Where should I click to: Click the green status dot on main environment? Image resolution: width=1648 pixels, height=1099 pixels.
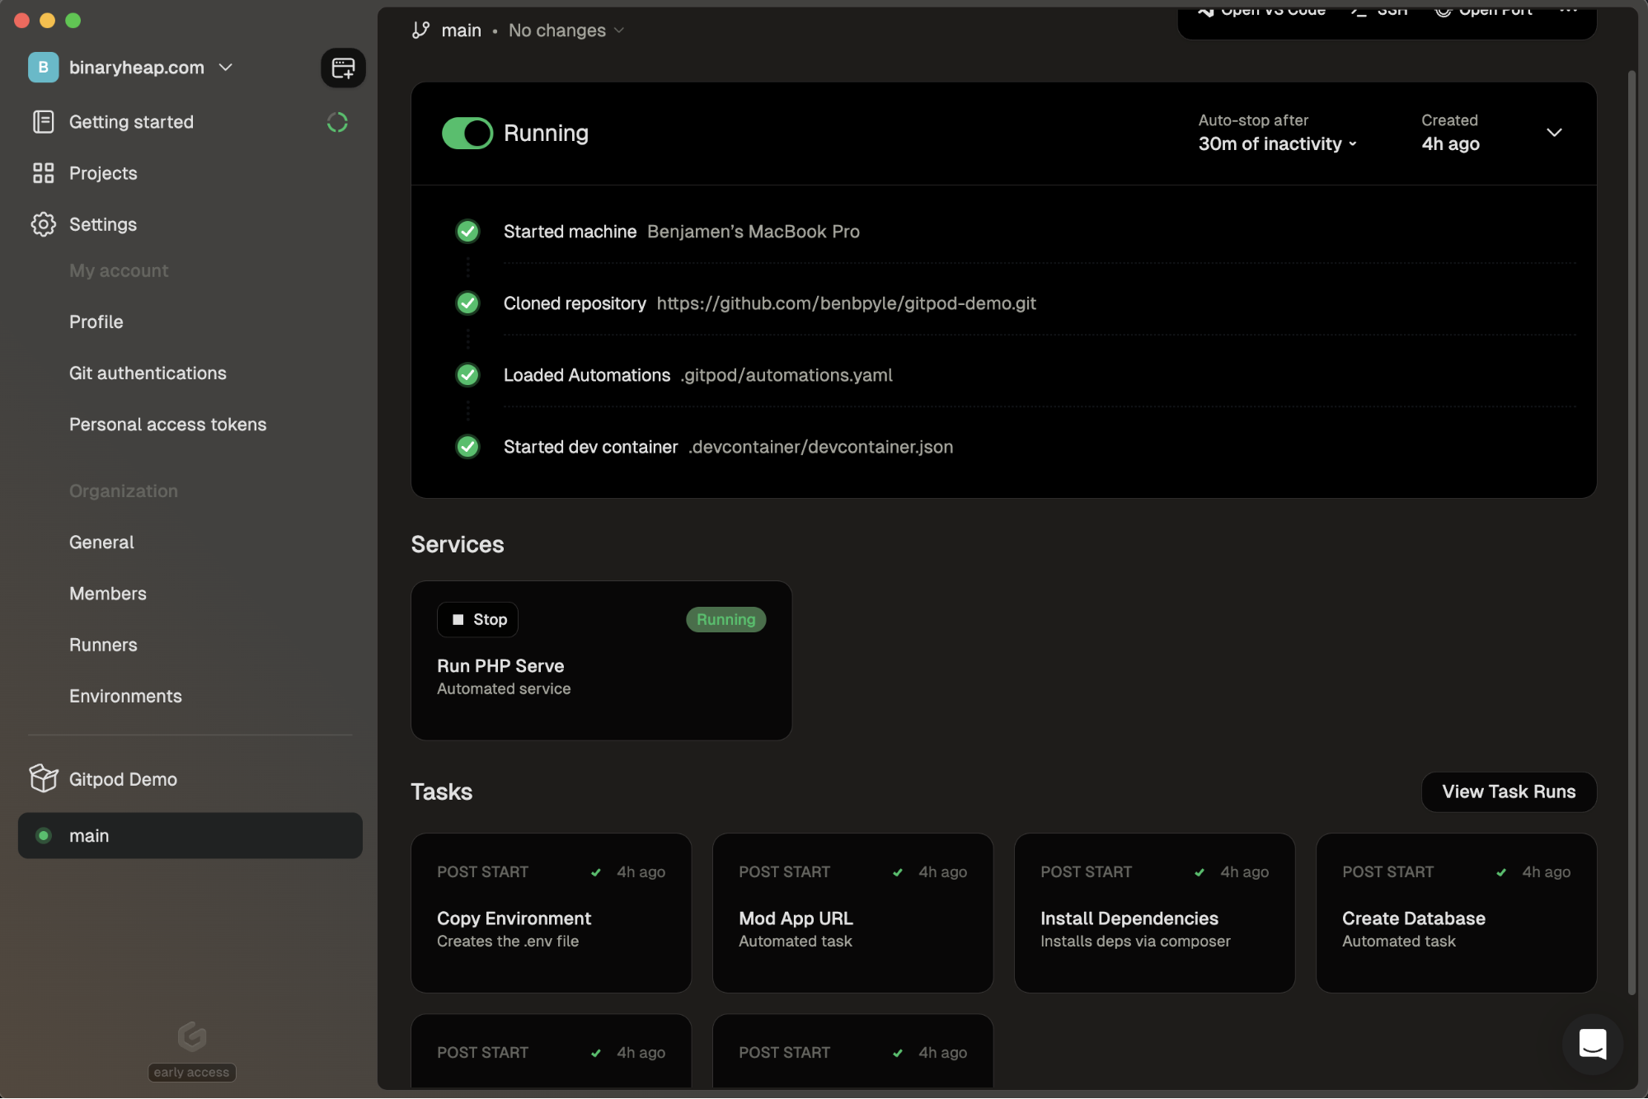click(x=44, y=835)
